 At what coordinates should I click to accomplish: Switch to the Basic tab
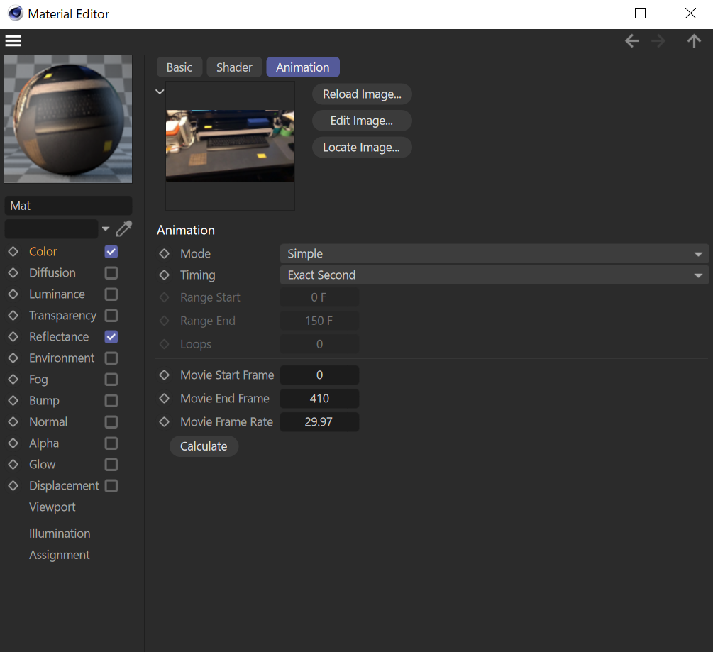click(x=179, y=67)
